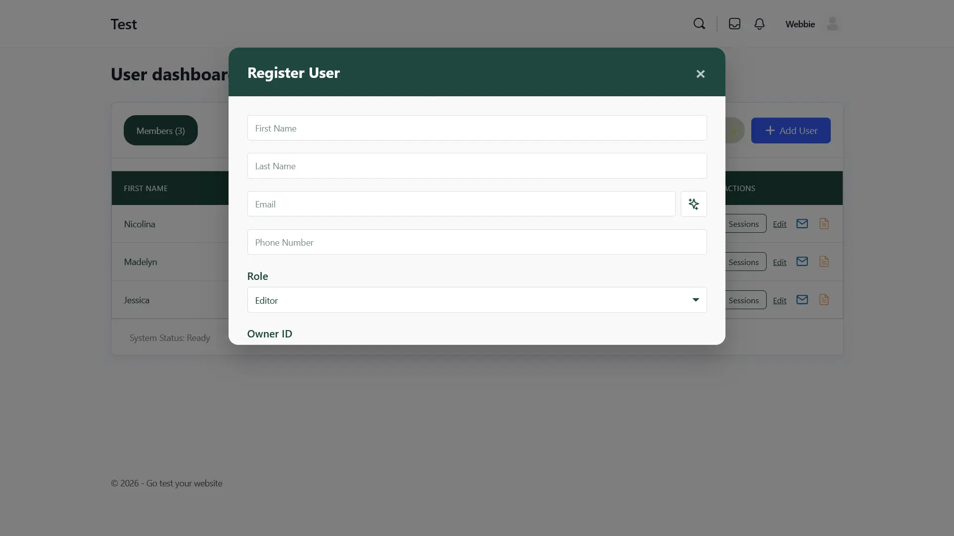Focus the First Name input field
The width and height of the screenshot is (954, 536).
(x=477, y=128)
